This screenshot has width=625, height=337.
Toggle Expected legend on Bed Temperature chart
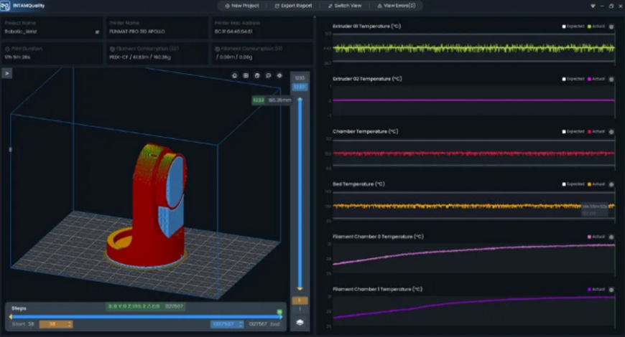coord(573,184)
